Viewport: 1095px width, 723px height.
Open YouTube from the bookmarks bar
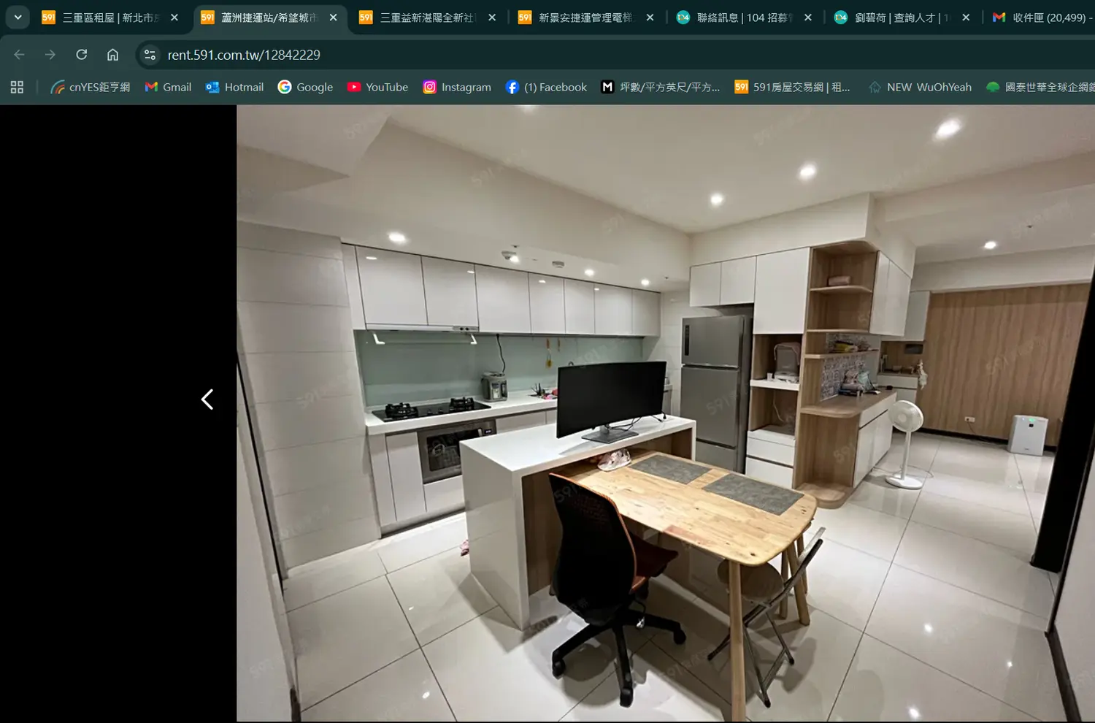377,87
